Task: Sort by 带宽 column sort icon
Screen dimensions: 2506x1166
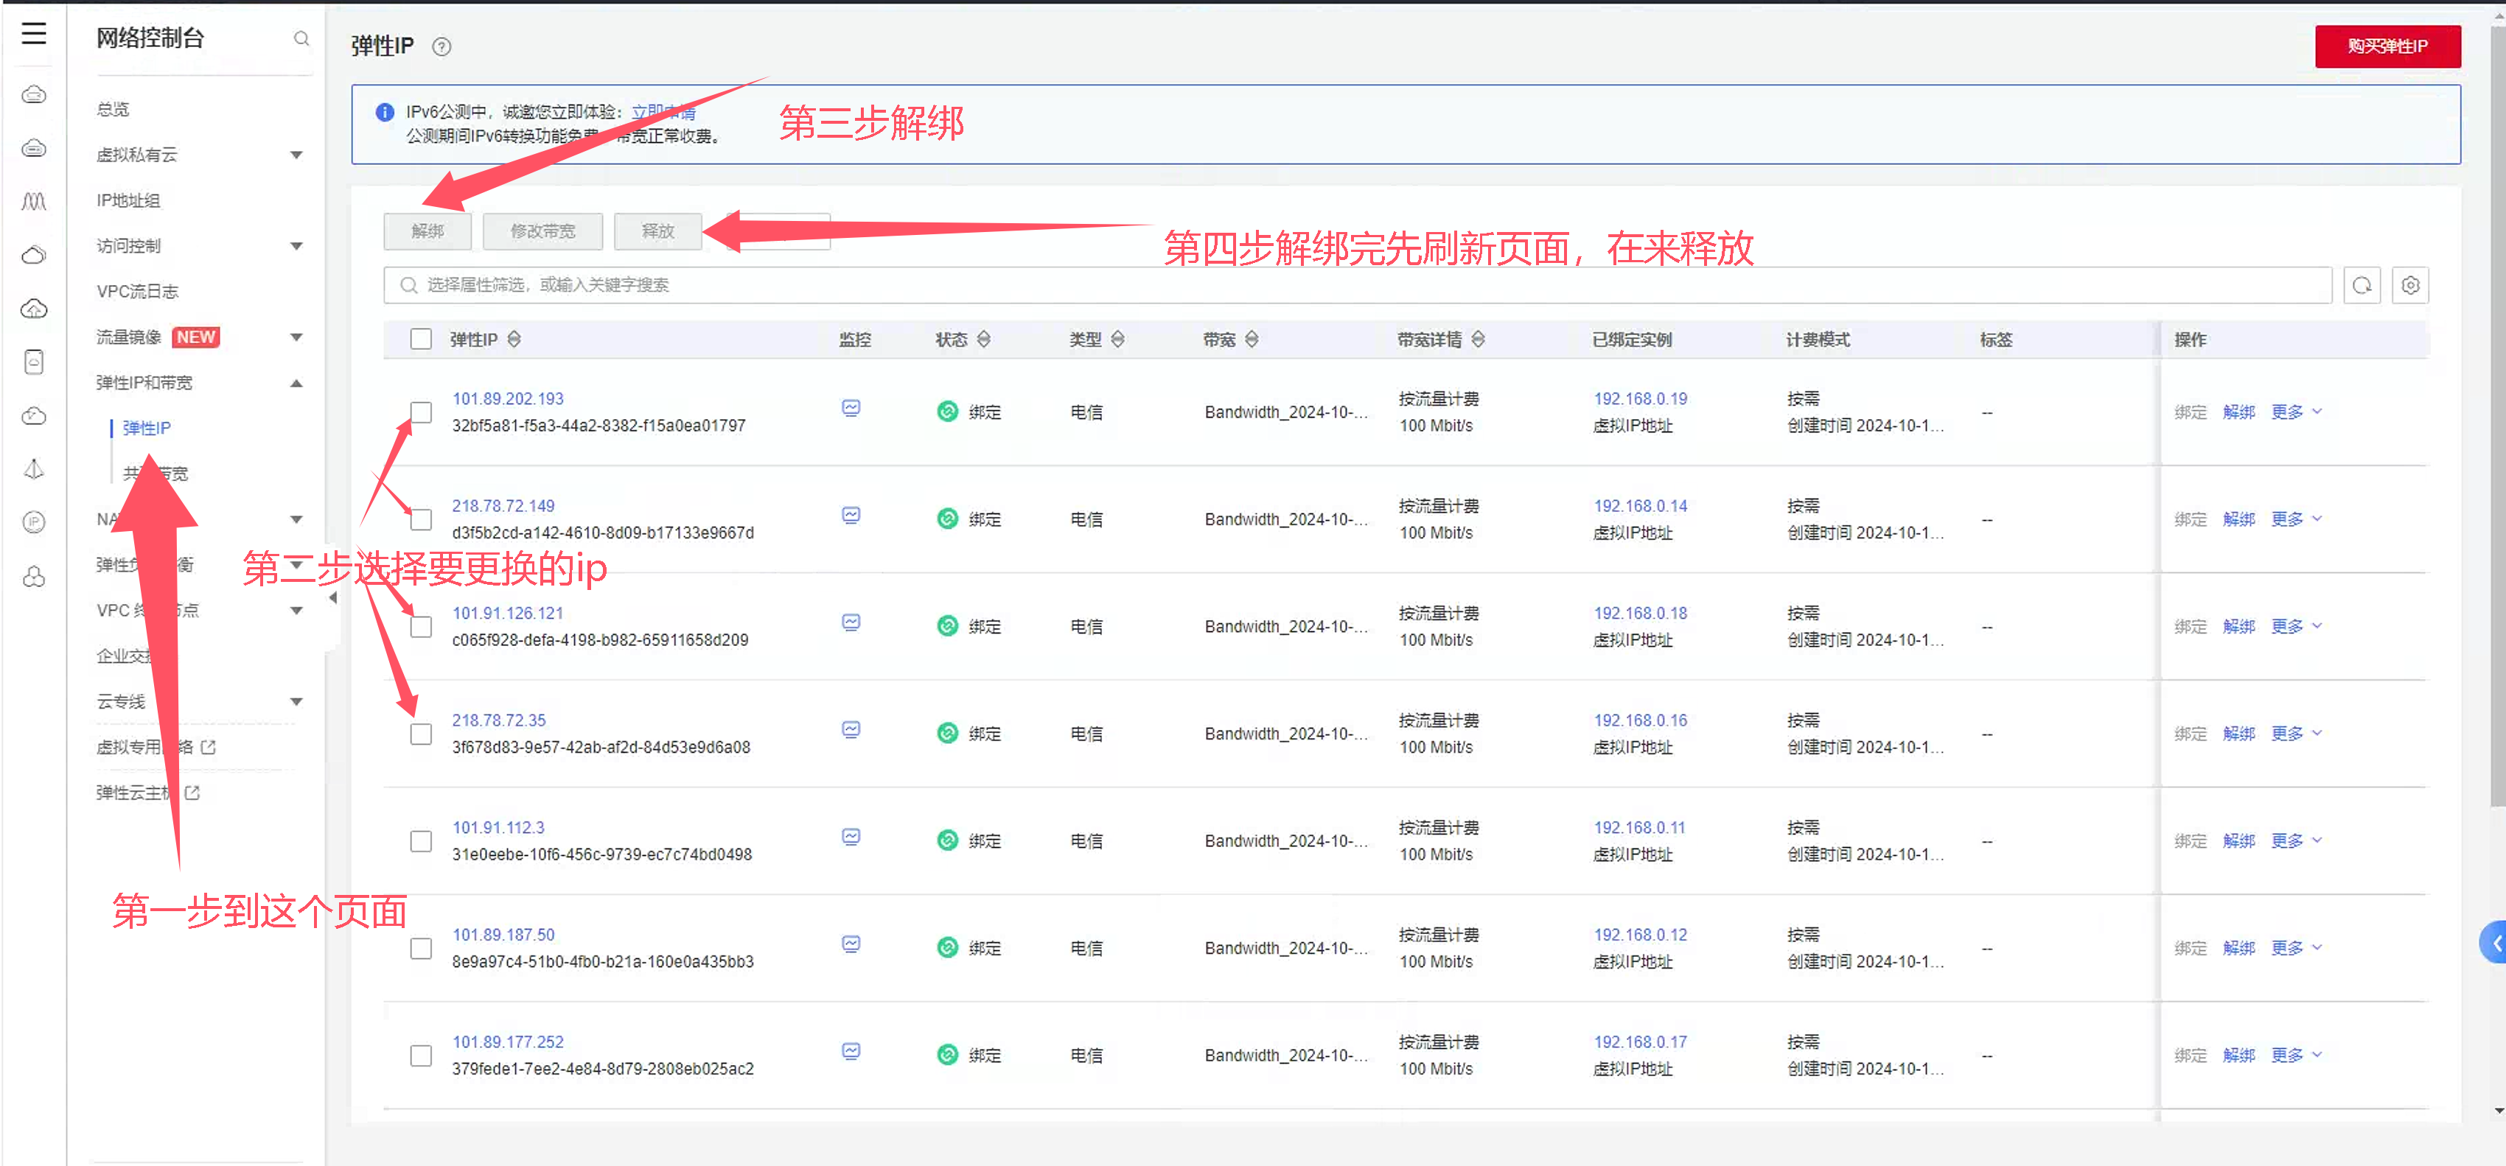Action: click(x=1252, y=340)
